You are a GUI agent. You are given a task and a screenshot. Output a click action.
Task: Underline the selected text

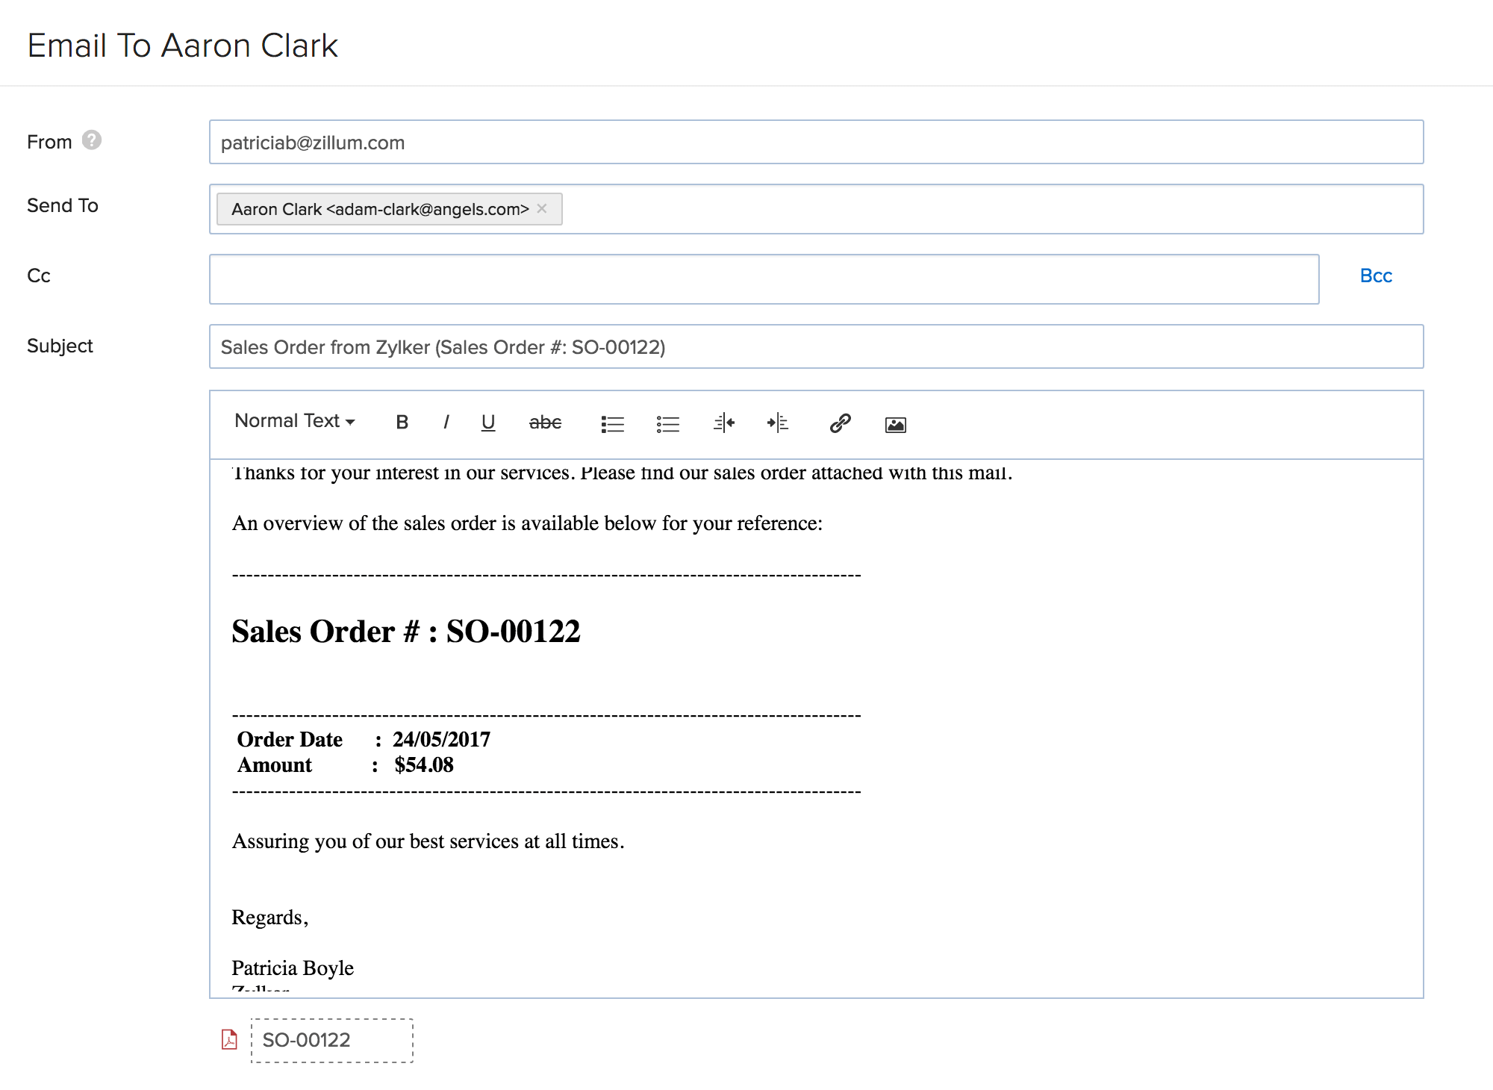(x=489, y=423)
